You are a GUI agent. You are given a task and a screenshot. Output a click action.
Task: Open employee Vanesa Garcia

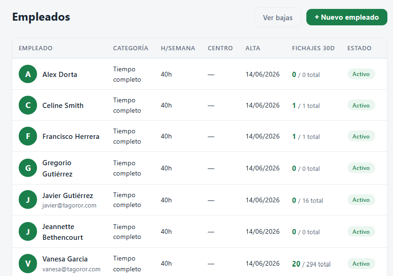point(65,259)
